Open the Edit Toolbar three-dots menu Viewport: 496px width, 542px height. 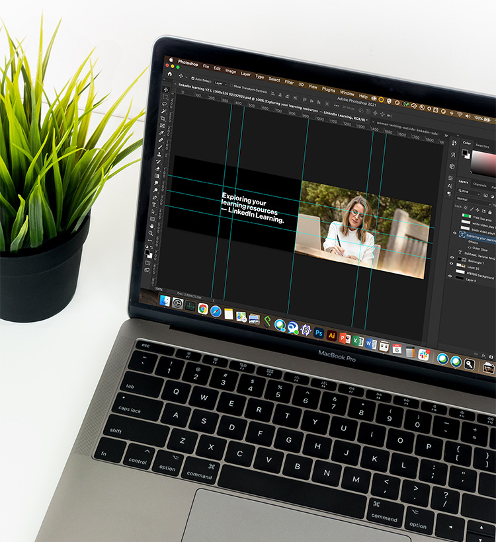click(x=150, y=241)
